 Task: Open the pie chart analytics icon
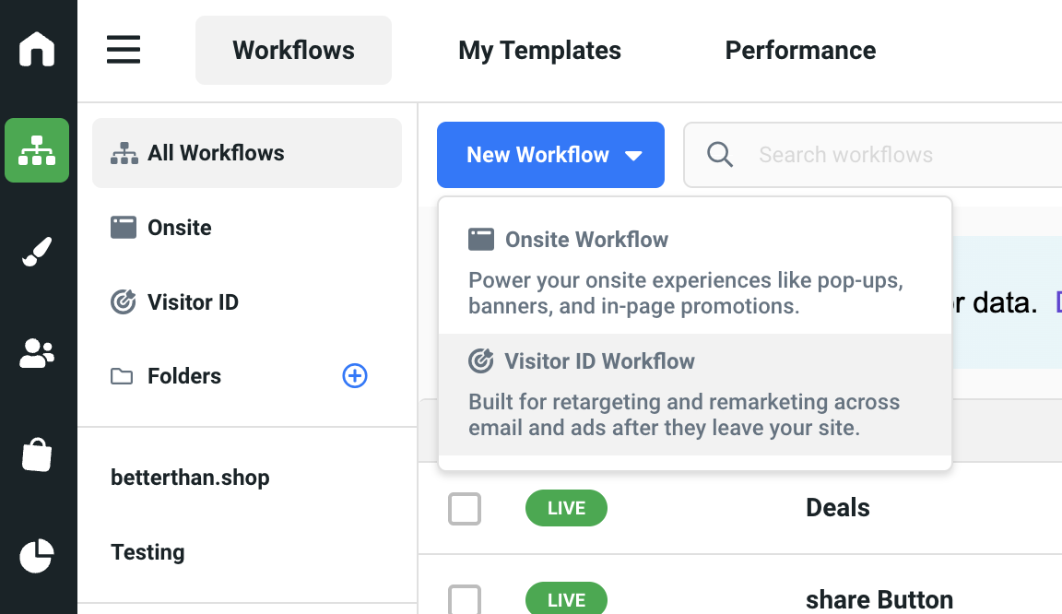coord(37,556)
